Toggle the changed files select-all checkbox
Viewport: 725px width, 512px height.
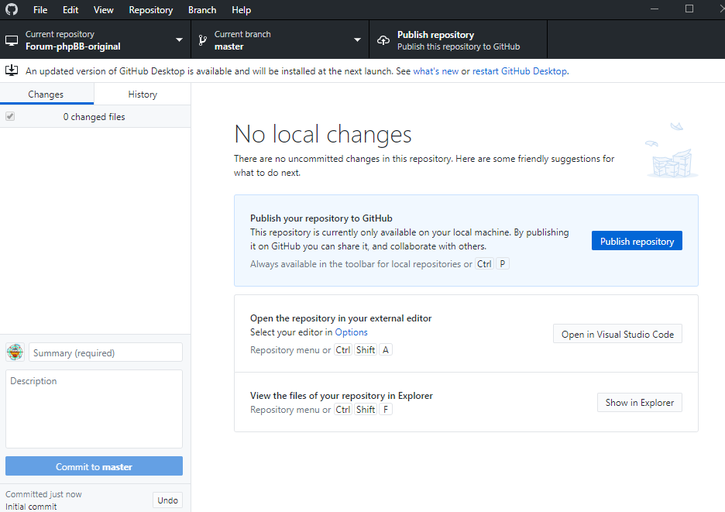tap(10, 117)
